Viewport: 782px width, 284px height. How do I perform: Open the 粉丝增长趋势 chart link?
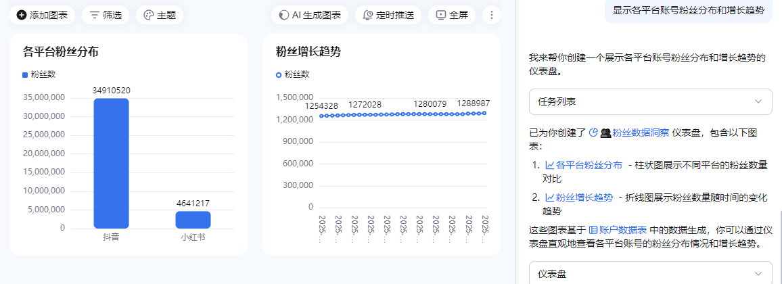tap(578, 198)
